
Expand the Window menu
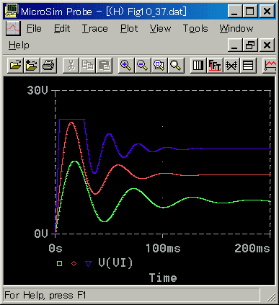click(236, 29)
